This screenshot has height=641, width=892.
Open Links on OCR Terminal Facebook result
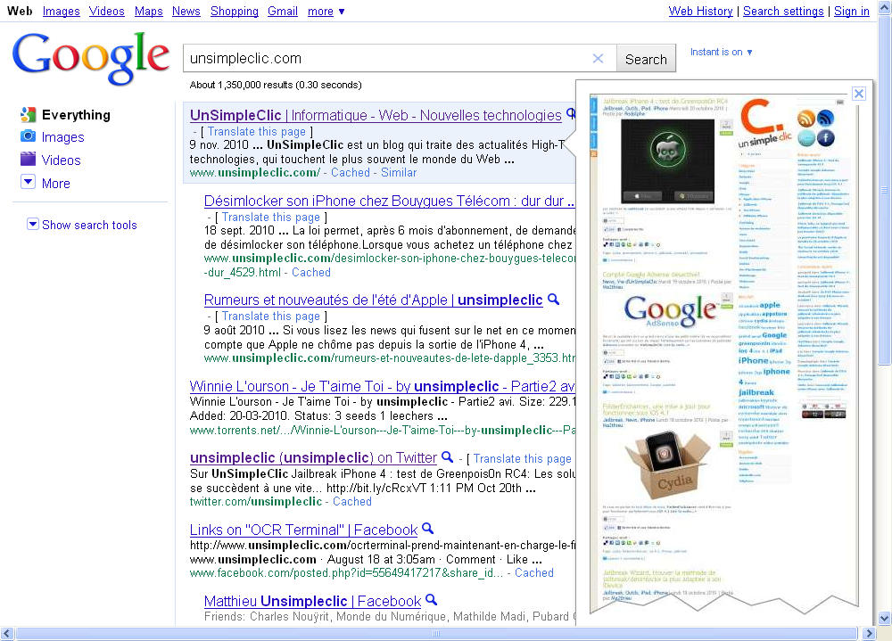[x=304, y=530]
